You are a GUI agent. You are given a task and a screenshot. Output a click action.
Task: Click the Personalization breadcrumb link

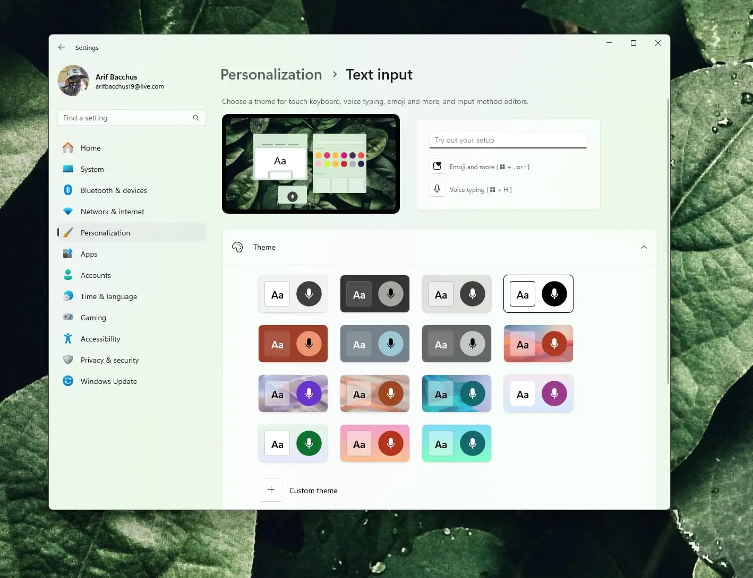point(271,75)
